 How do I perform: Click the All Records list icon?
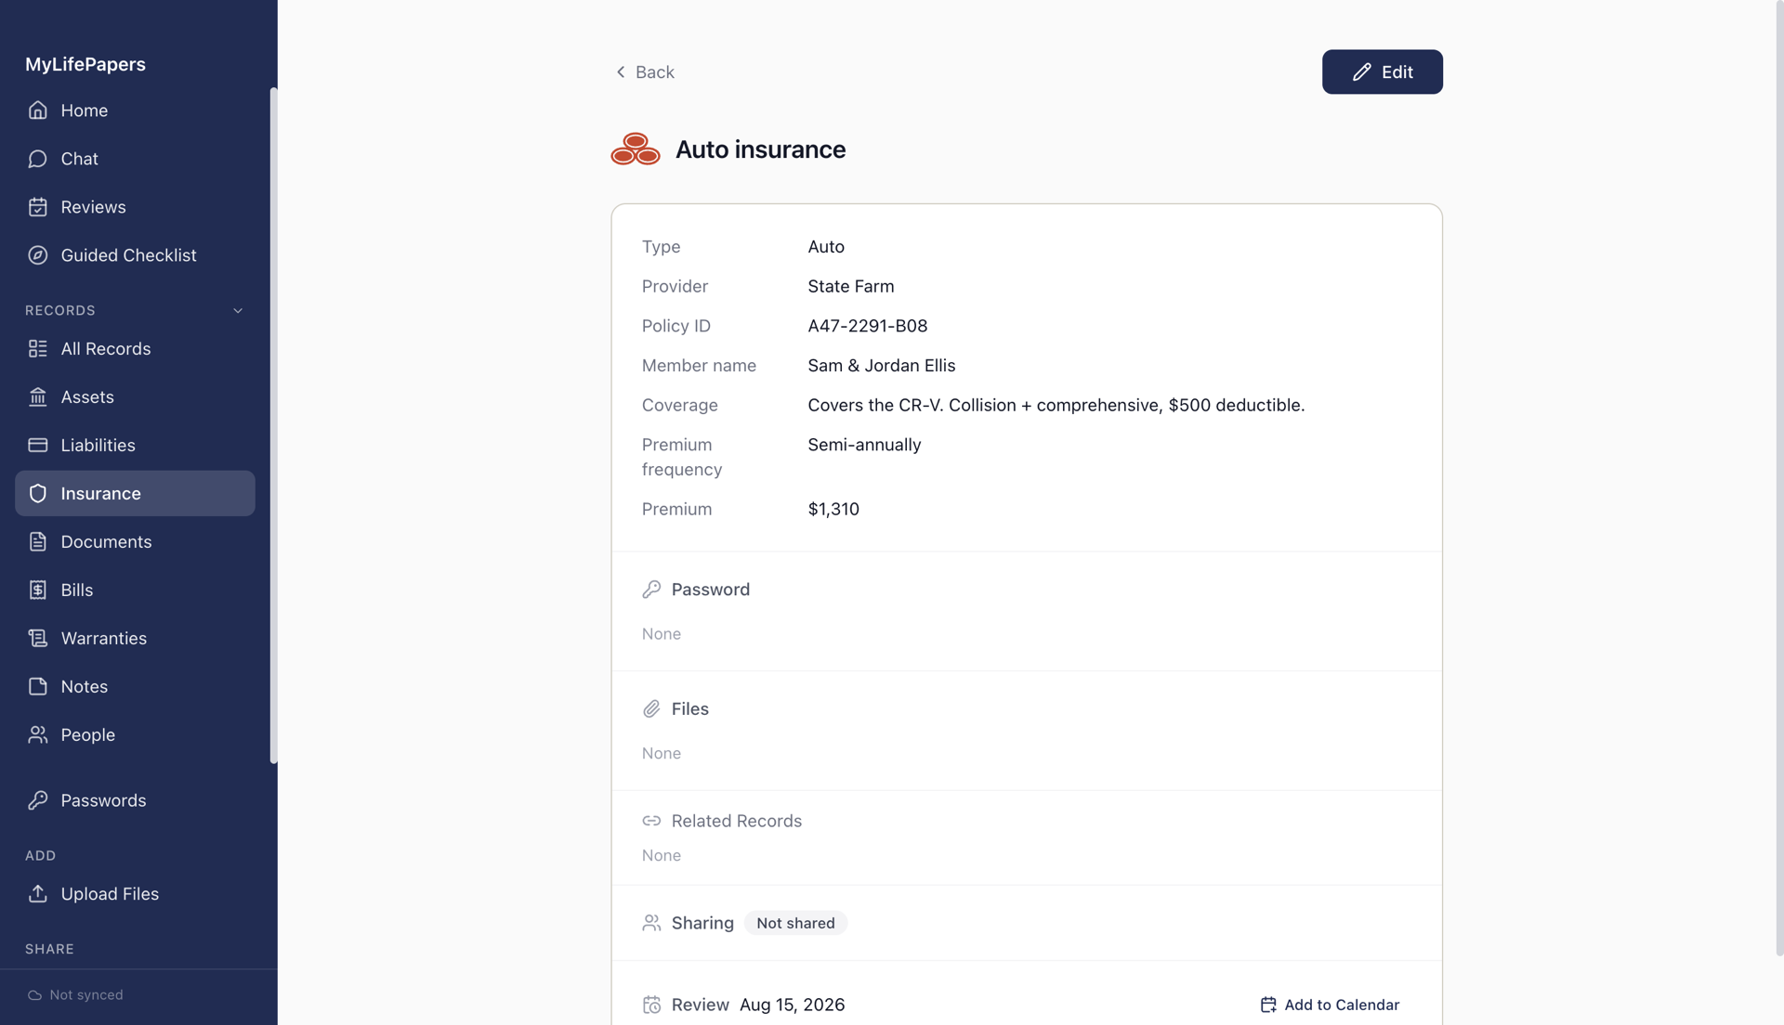point(37,349)
